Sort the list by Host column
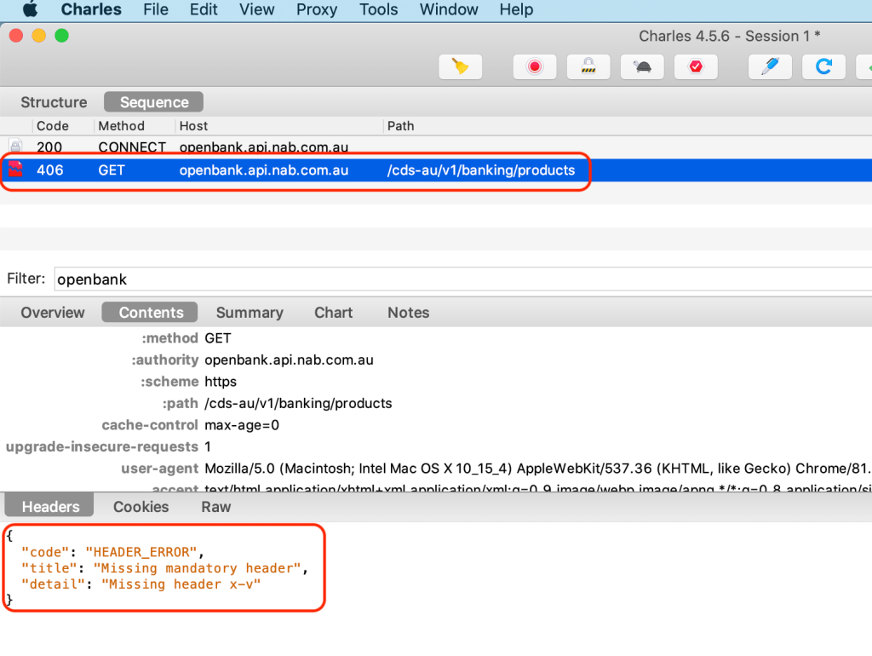Screen dimensions: 872x656 pos(193,126)
